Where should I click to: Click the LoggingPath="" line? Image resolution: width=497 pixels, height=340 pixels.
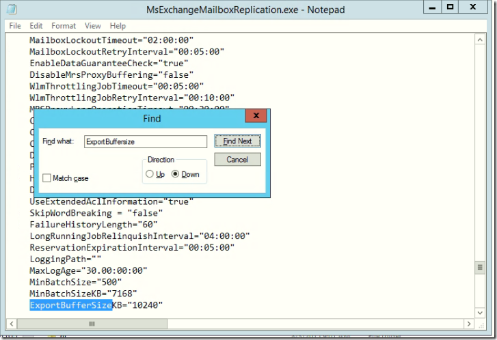point(66,259)
